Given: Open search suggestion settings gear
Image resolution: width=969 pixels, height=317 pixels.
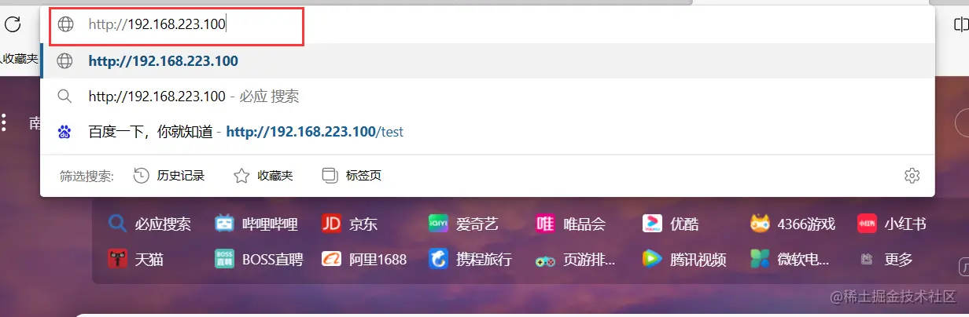Looking at the screenshot, I should 912,176.
